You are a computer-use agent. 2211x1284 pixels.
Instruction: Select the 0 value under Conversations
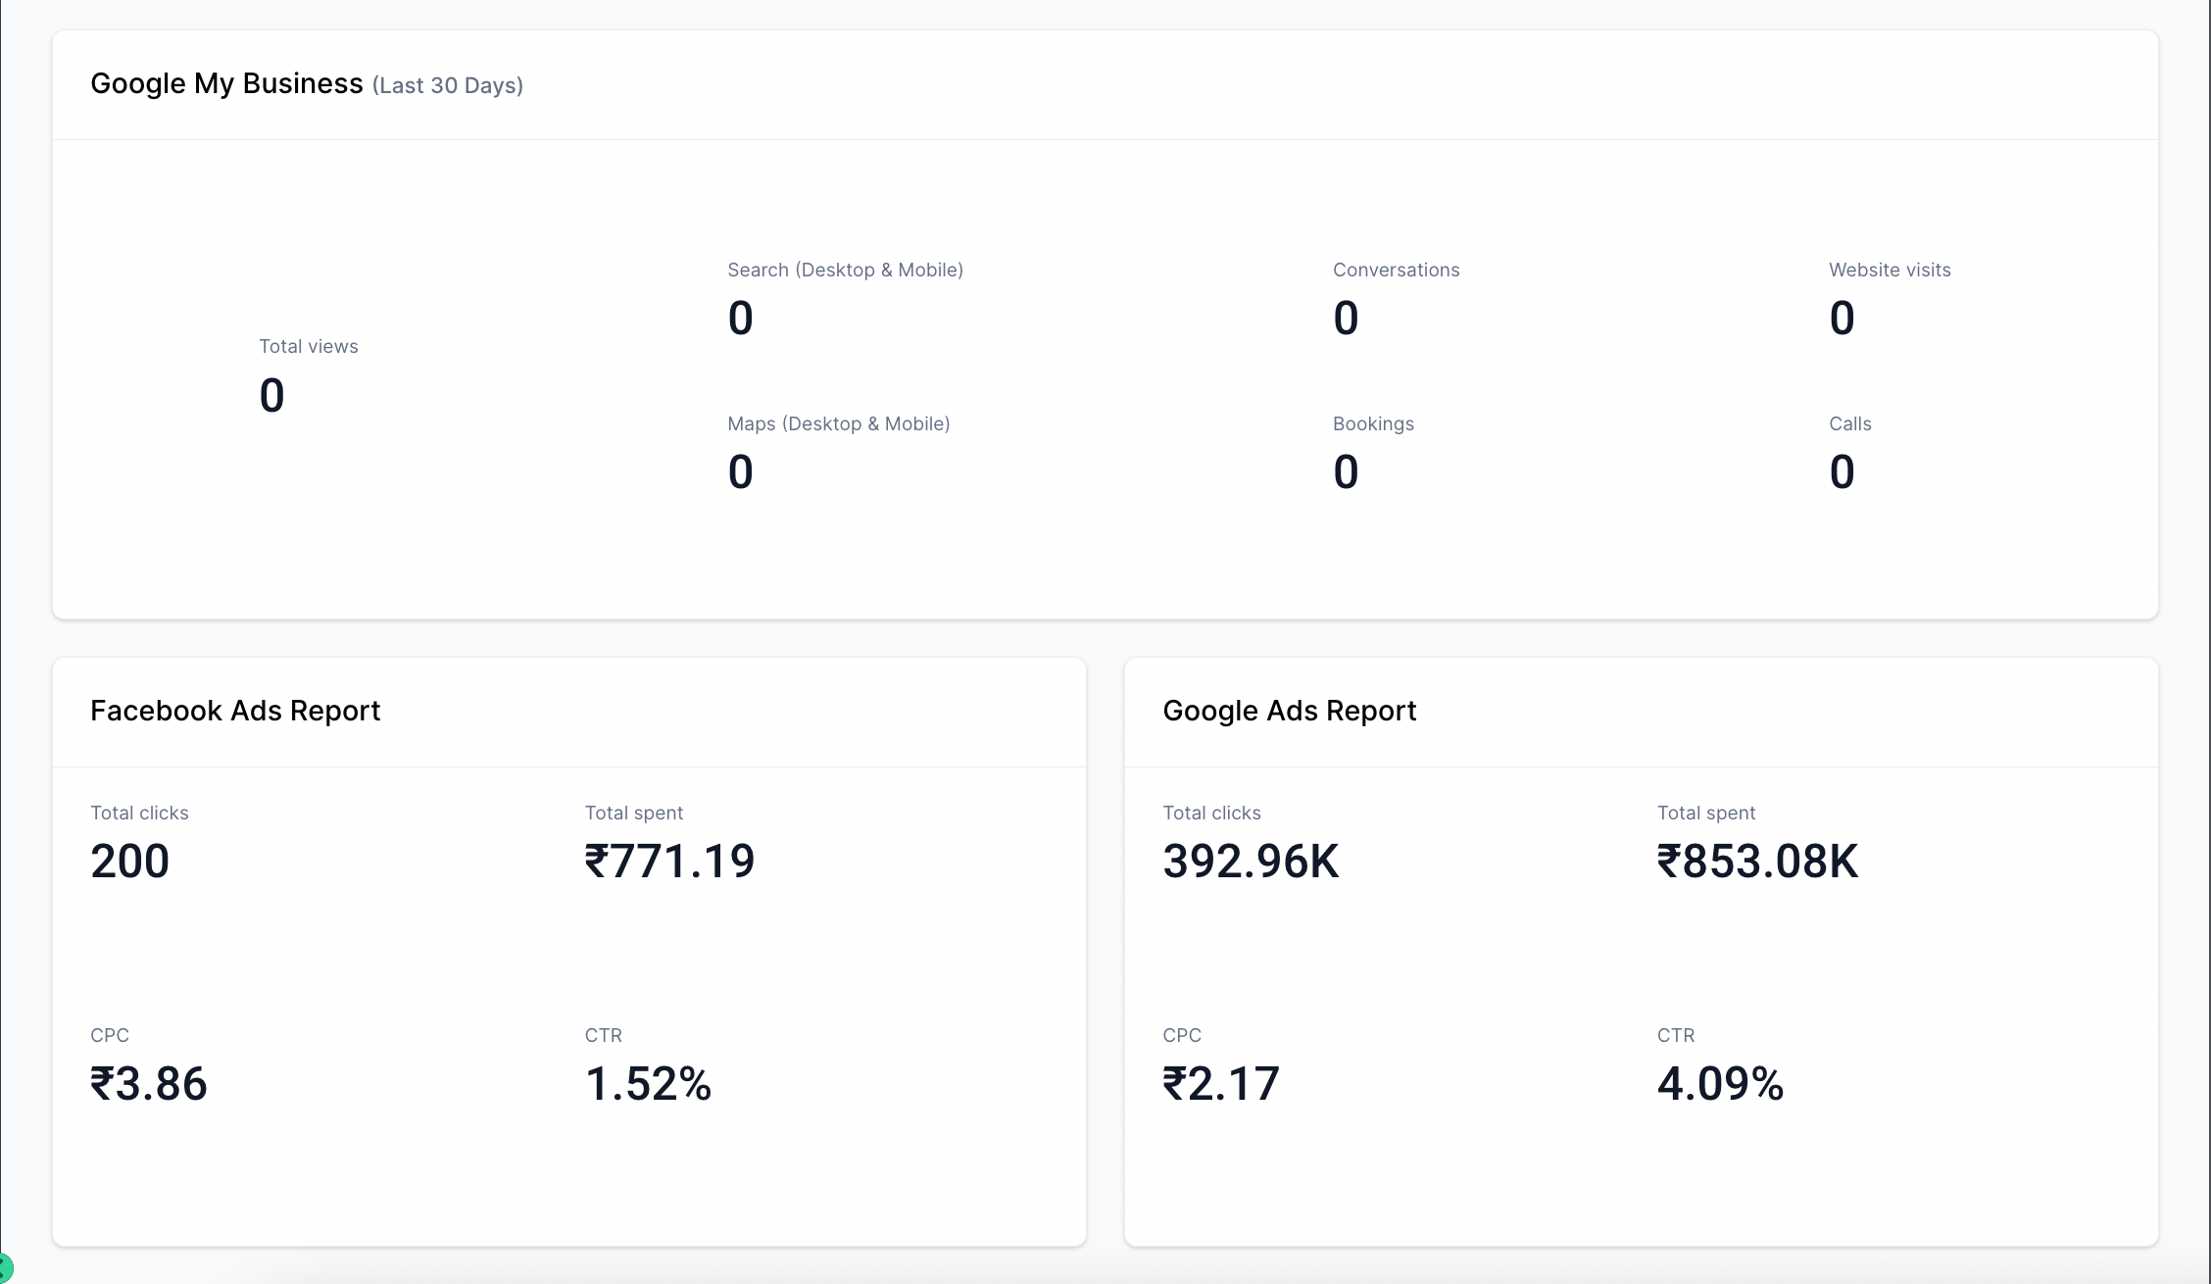[1346, 319]
